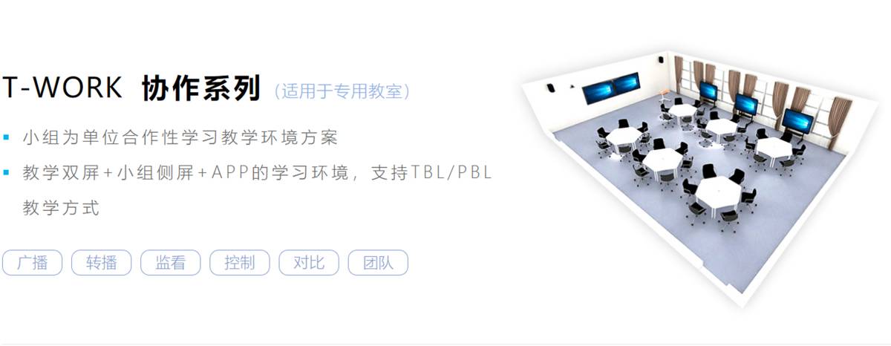Click the 小组为单位合作性学习 description line
This screenshot has height=346, width=891.
coord(180,137)
